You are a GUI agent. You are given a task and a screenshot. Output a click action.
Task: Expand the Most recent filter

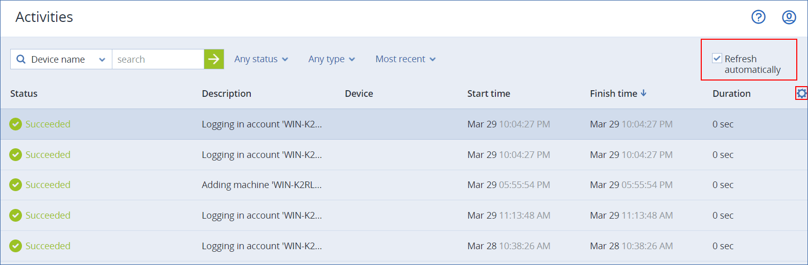[406, 59]
